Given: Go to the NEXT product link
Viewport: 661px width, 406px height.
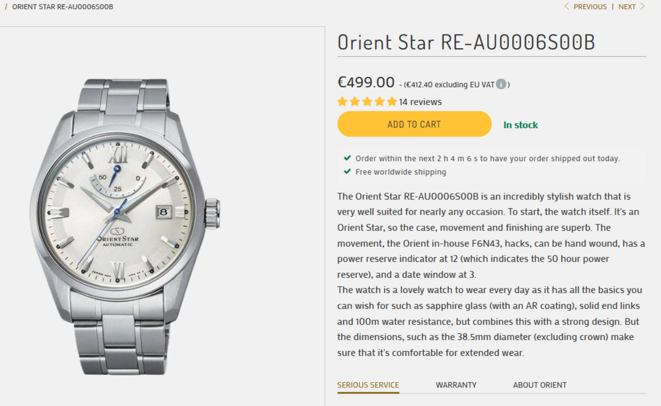Looking at the screenshot, I should [x=627, y=7].
